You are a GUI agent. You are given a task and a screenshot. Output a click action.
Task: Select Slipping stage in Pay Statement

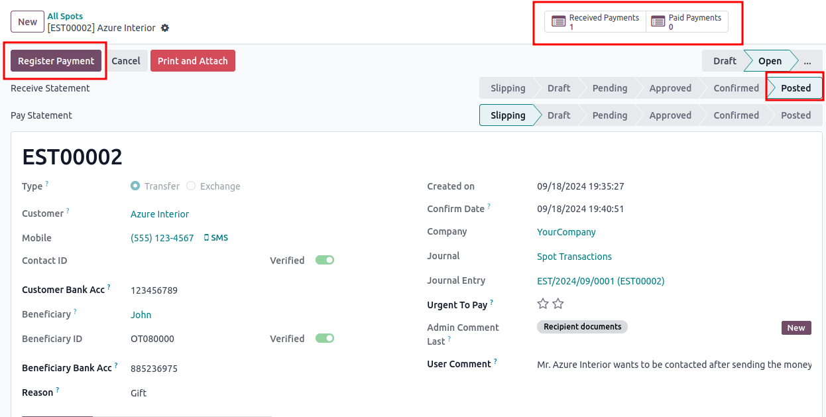pyautogui.click(x=507, y=115)
